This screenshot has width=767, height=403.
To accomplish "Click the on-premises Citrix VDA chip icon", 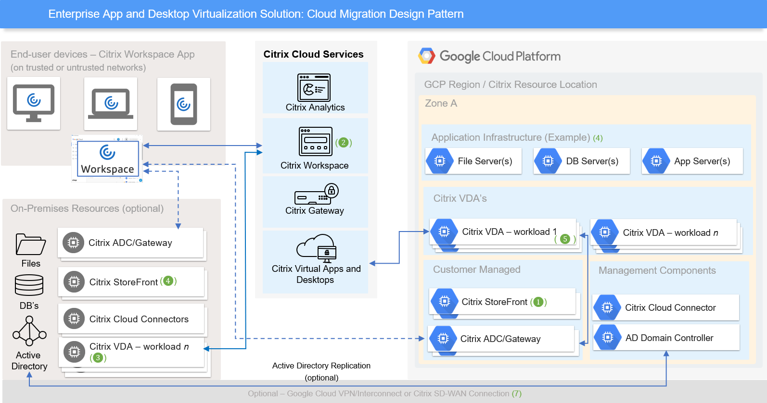I will [x=74, y=352].
